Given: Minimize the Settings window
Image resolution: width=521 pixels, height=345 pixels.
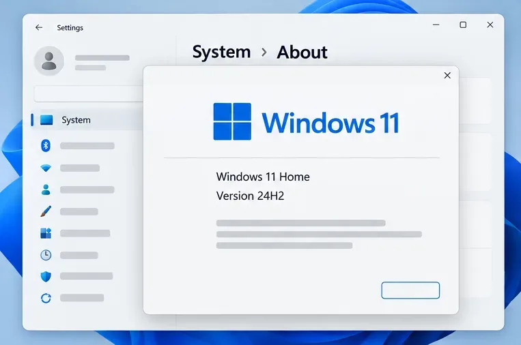Looking at the screenshot, I should pos(436,25).
